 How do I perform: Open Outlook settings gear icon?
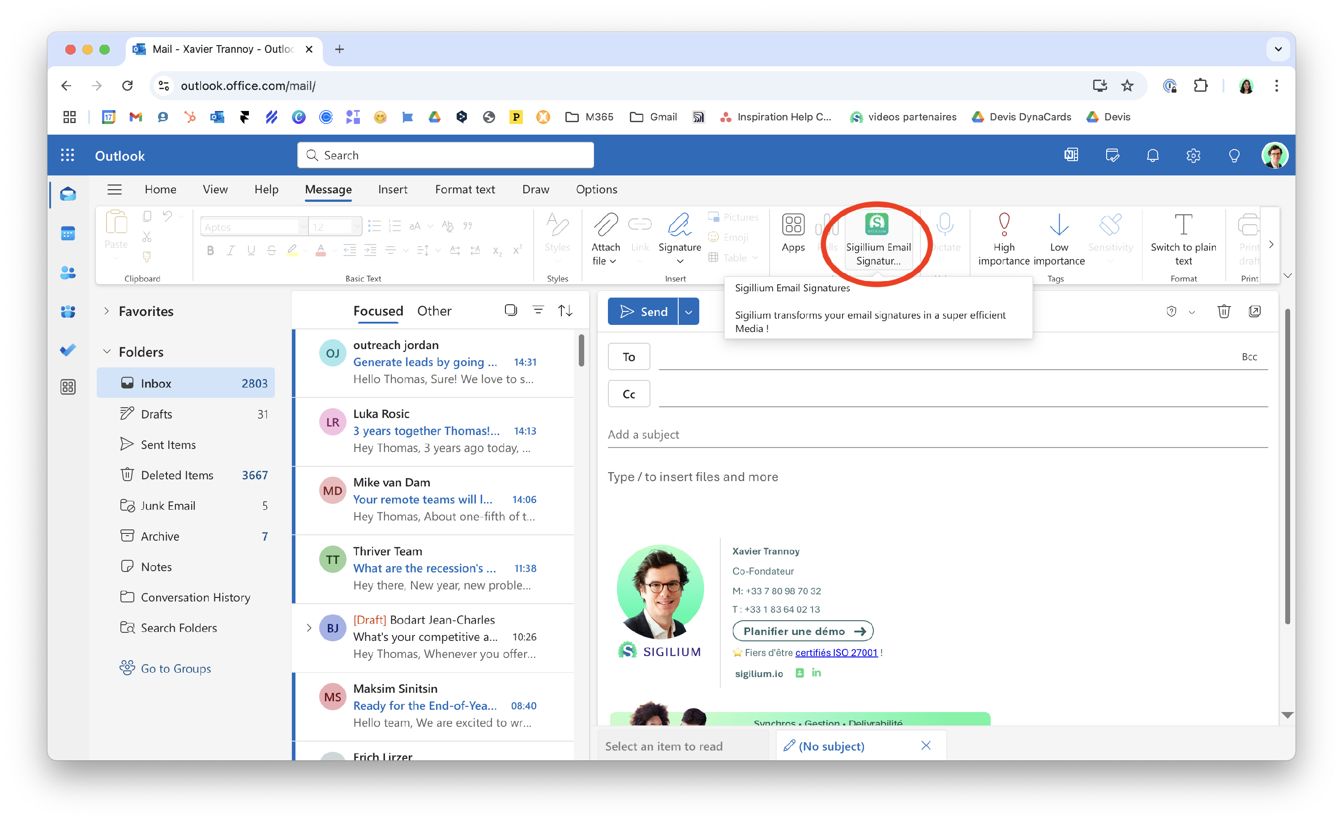(x=1193, y=156)
